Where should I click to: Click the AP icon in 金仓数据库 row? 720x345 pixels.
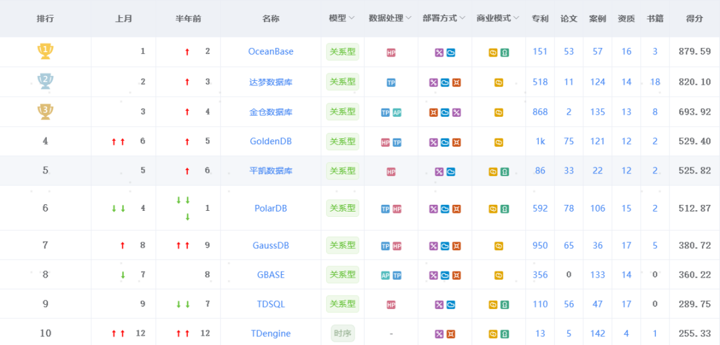(x=397, y=113)
